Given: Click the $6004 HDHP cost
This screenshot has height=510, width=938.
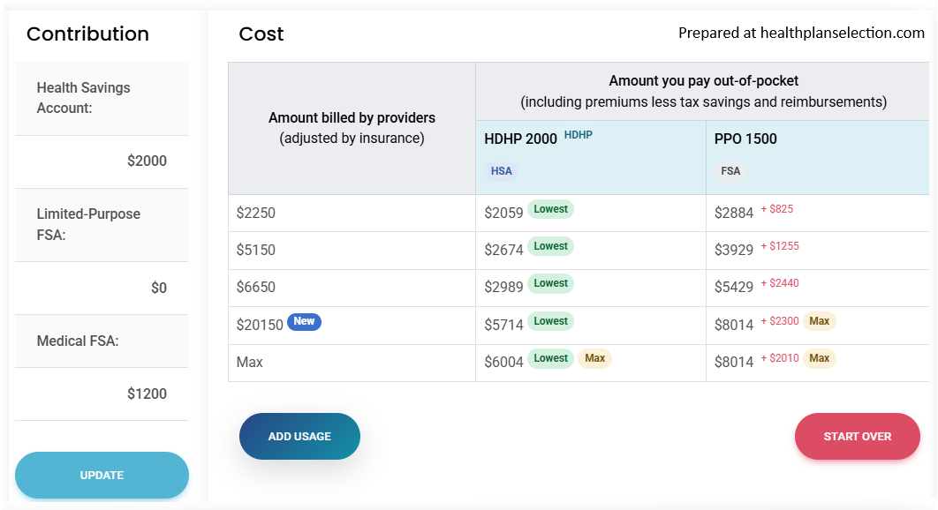Looking at the screenshot, I should coord(503,362).
